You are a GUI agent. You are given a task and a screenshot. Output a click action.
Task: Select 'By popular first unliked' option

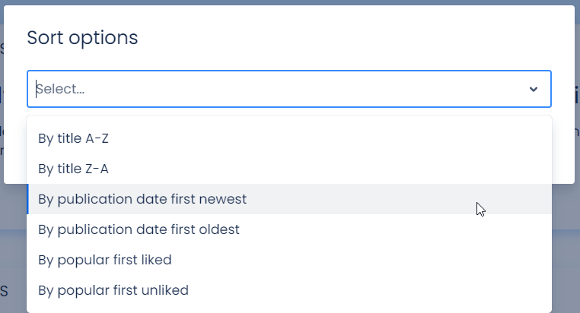click(x=113, y=290)
